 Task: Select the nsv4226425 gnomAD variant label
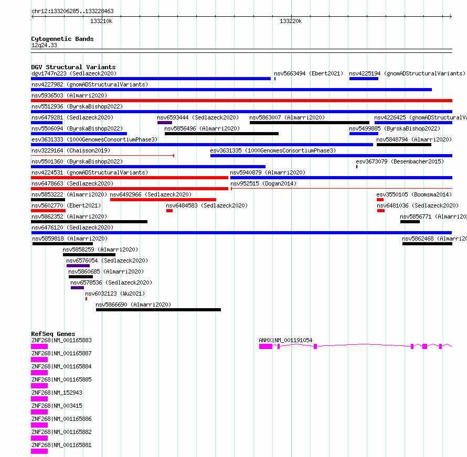click(420, 117)
